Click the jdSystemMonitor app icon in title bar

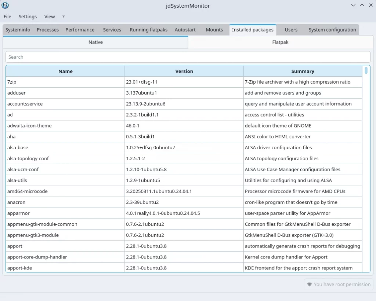click(x=5, y=5)
